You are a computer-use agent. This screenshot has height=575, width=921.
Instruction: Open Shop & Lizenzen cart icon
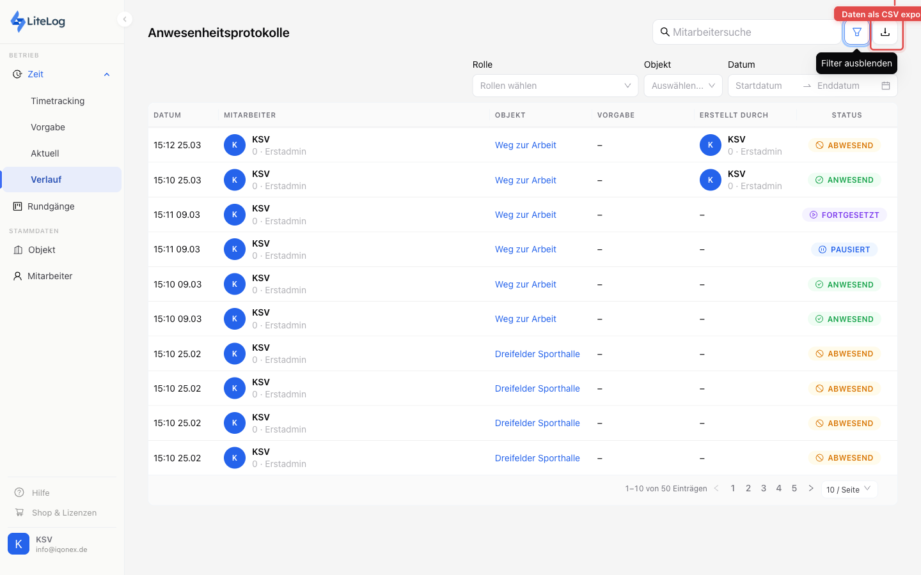tap(19, 512)
